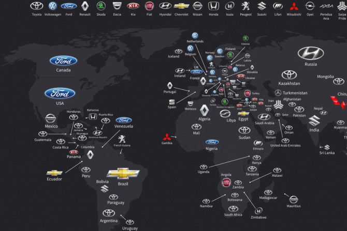Click the Peugeot logo above French Guiana
This screenshot has height=231, width=347.
[x=122, y=139]
